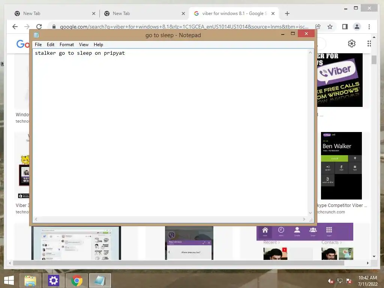Open Google quick settings gear
This screenshot has height=288, width=384.
click(x=352, y=43)
